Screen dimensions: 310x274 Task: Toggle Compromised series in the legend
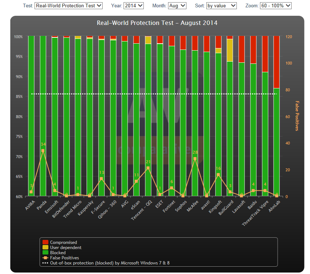click(63, 242)
